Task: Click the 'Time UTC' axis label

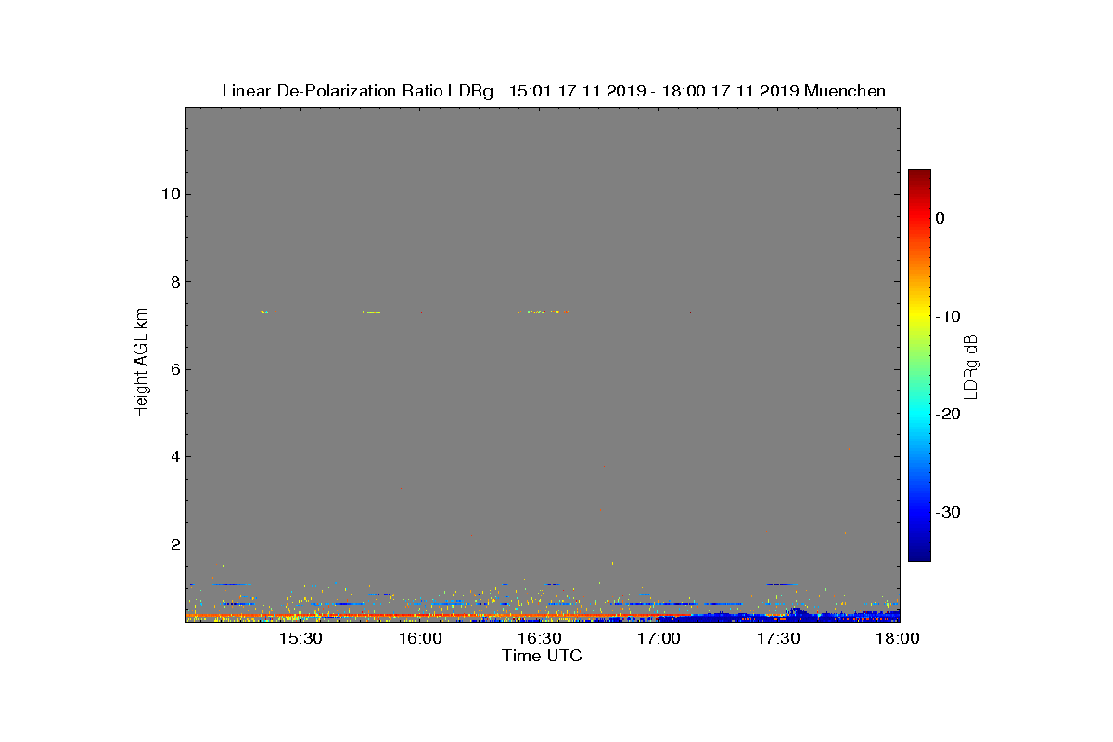Action: tap(542, 656)
